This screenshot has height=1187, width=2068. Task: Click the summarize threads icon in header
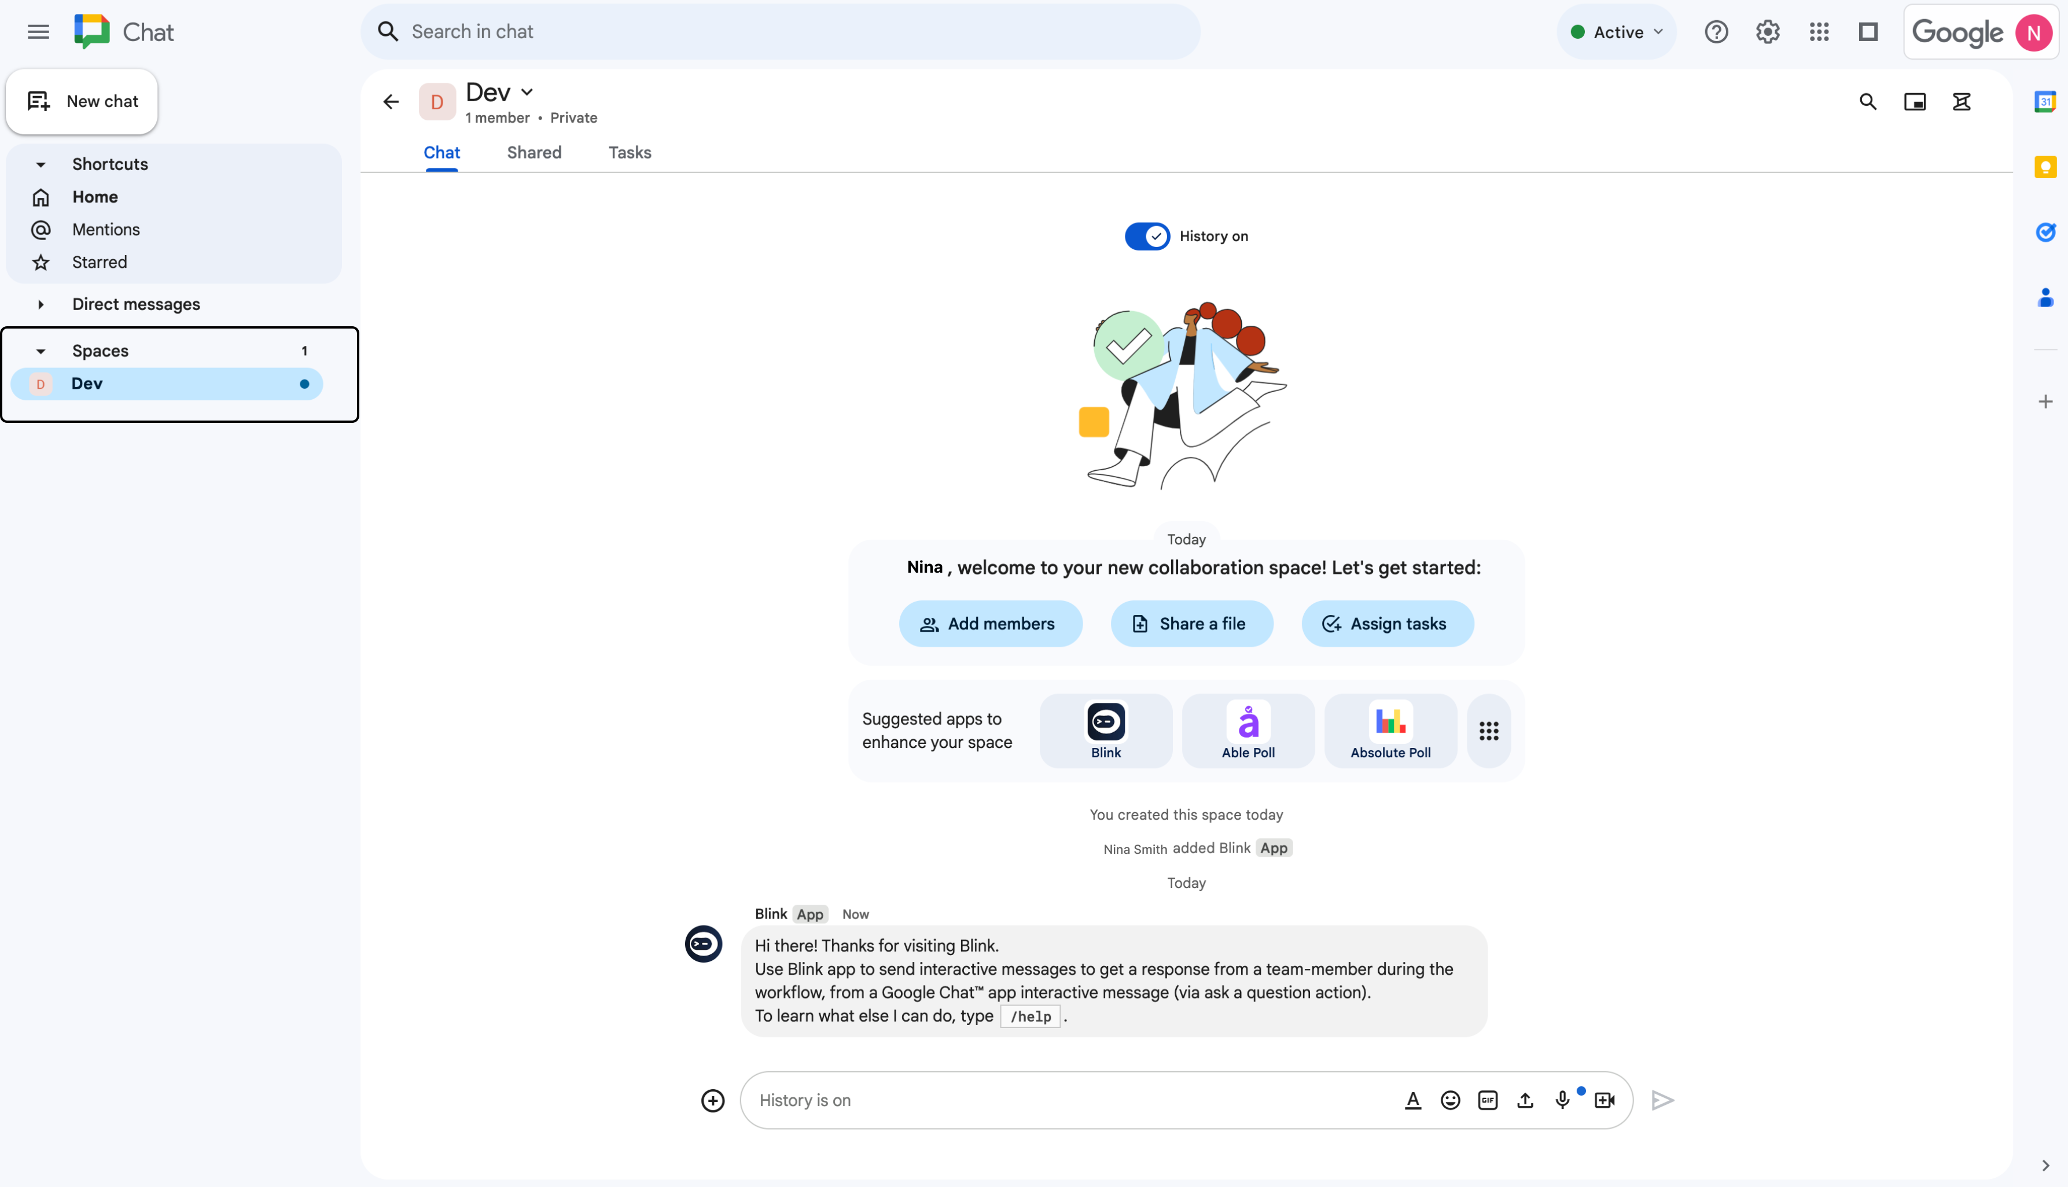(x=1961, y=102)
